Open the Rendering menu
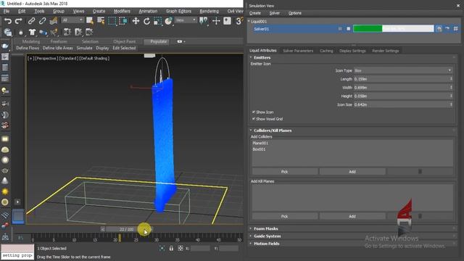464x261 pixels. pyautogui.click(x=210, y=11)
